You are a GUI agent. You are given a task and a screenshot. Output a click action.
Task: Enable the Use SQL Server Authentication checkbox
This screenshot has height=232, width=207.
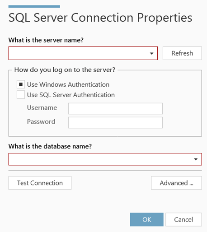[x=21, y=95]
